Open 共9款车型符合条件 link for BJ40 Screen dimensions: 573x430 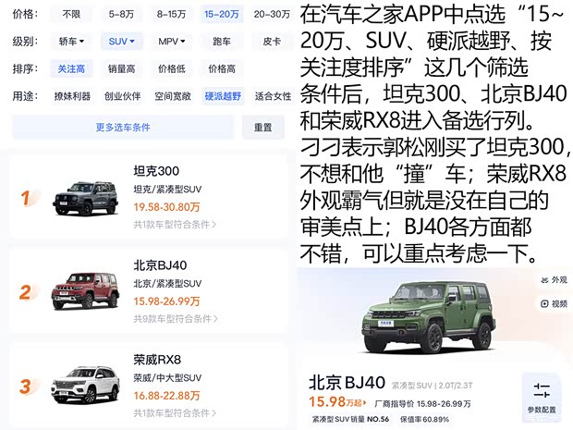click(176, 319)
